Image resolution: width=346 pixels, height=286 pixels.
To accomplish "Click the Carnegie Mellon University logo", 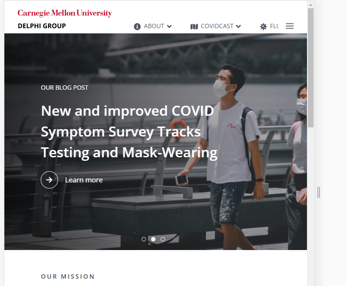I will (x=65, y=13).
